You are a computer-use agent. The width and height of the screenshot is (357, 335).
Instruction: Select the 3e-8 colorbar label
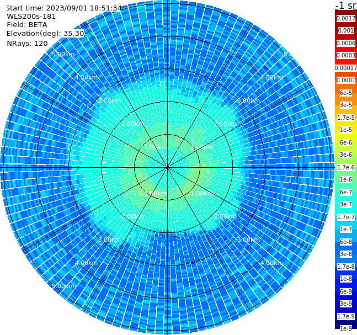tap(346, 254)
